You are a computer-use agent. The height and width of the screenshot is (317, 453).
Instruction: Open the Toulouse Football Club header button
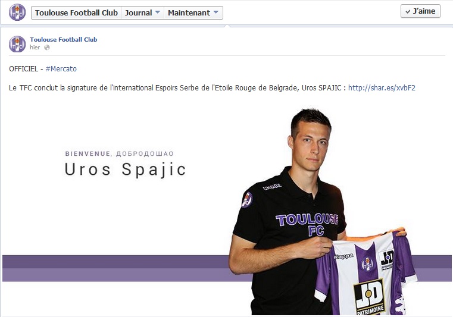tap(76, 12)
